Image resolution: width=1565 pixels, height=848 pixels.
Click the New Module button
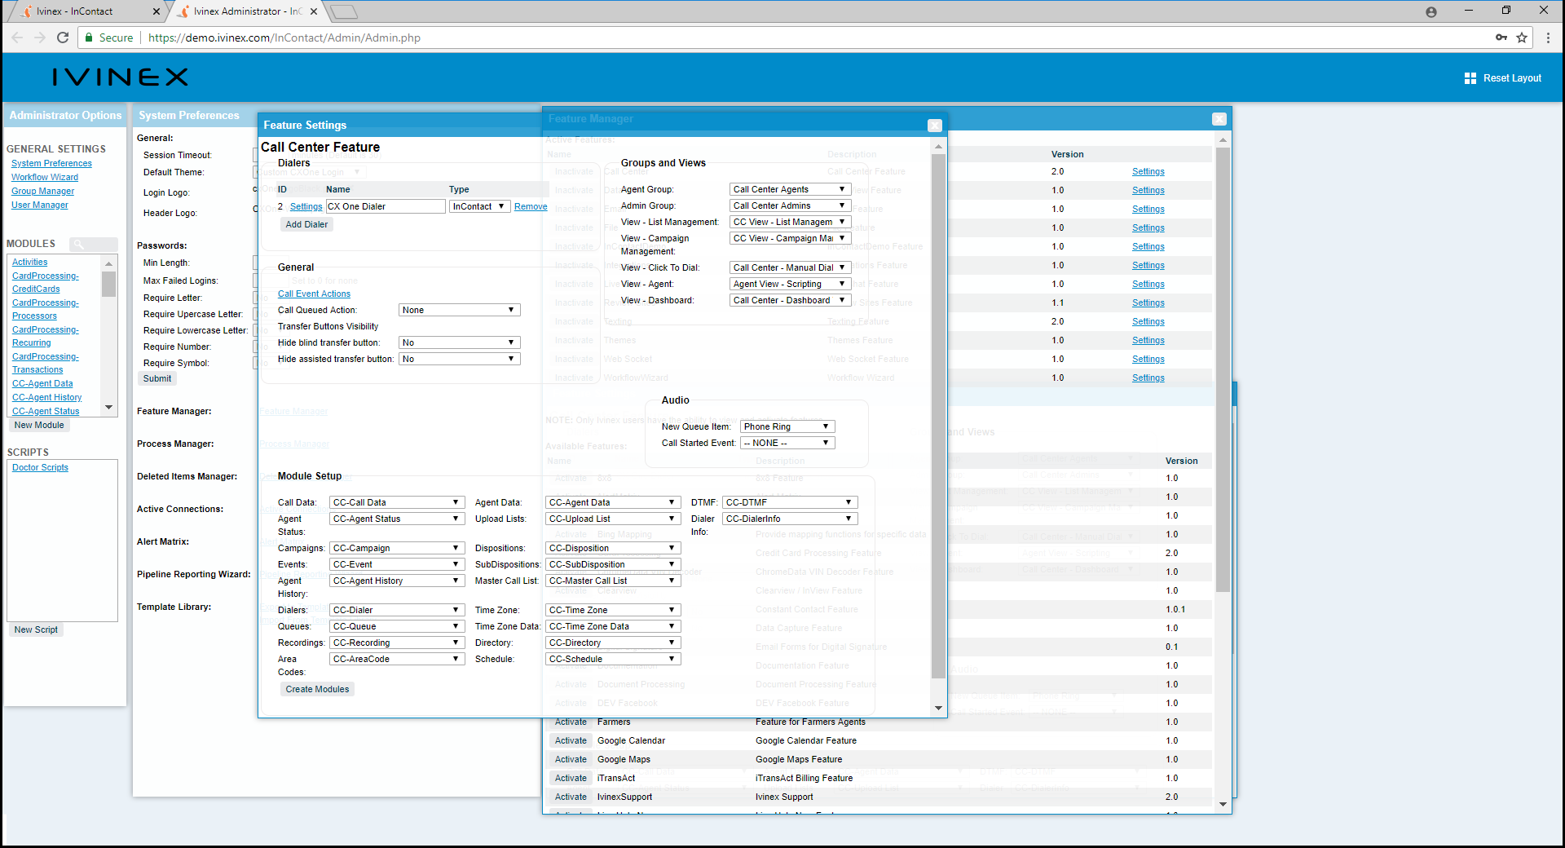pyautogui.click(x=39, y=425)
